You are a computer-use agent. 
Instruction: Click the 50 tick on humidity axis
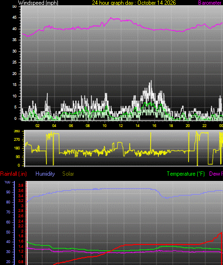(8, 232)
